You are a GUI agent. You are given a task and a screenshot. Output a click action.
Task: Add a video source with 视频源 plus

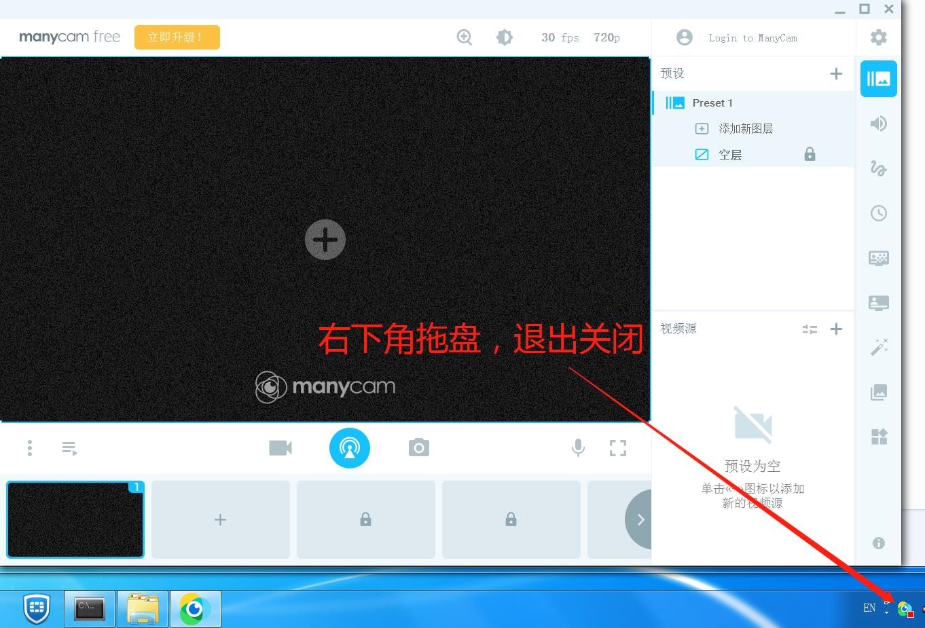[836, 329]
